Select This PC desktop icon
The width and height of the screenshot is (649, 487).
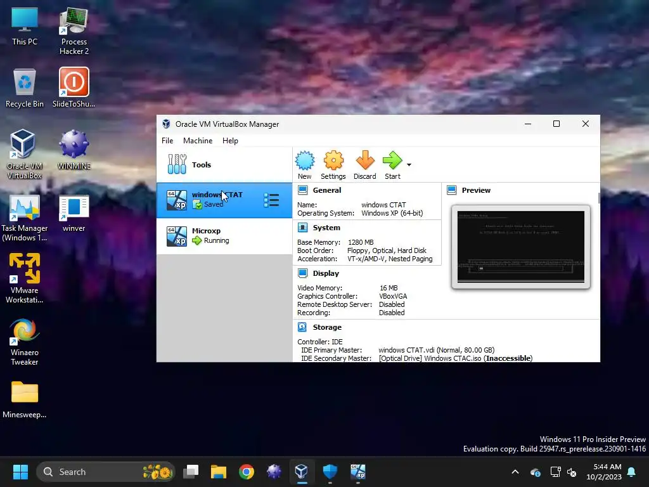point(25,26)
